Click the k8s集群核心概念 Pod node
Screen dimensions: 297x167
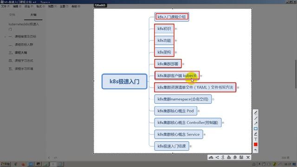[175, 111]
